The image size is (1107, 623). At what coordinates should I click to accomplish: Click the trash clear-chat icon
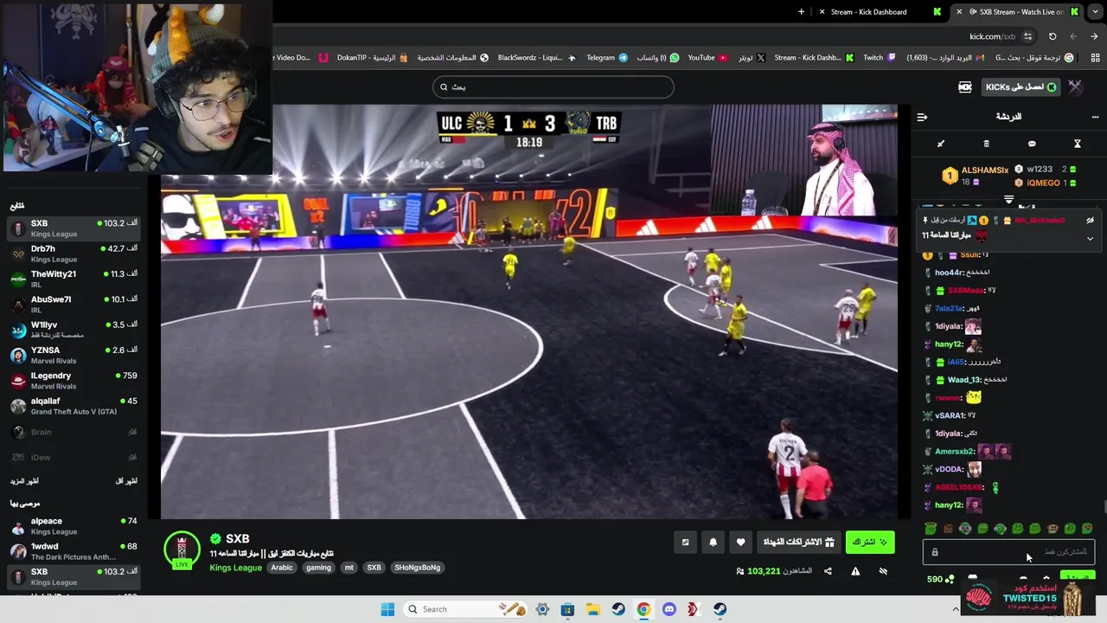[x=986, y=144]
